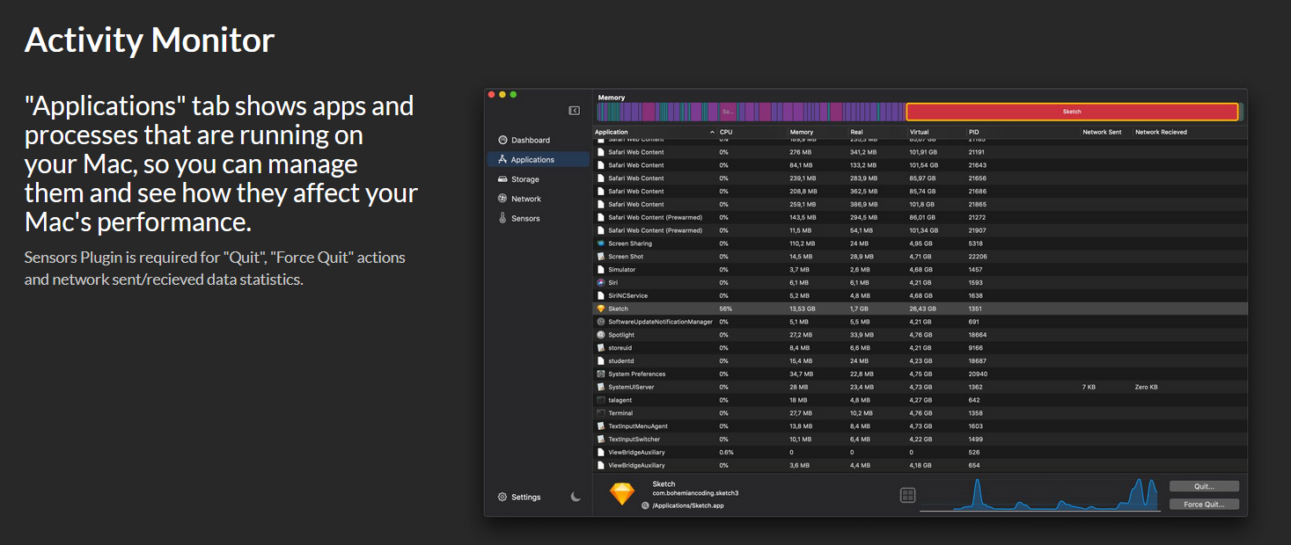Select the Safari Web Content row with PID 21643
The width and height of the screenshot is (1291, 545).
point(920,165)
